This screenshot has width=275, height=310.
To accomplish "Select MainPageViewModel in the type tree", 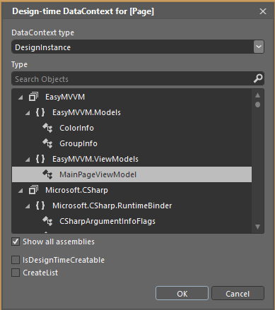I will 131,174.
